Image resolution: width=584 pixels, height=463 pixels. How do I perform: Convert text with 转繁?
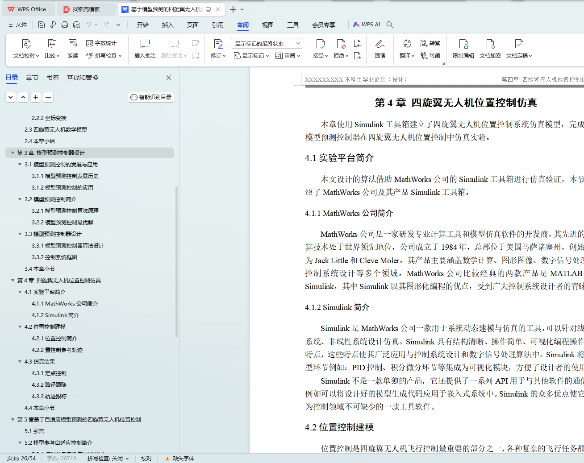pos(430,43)
